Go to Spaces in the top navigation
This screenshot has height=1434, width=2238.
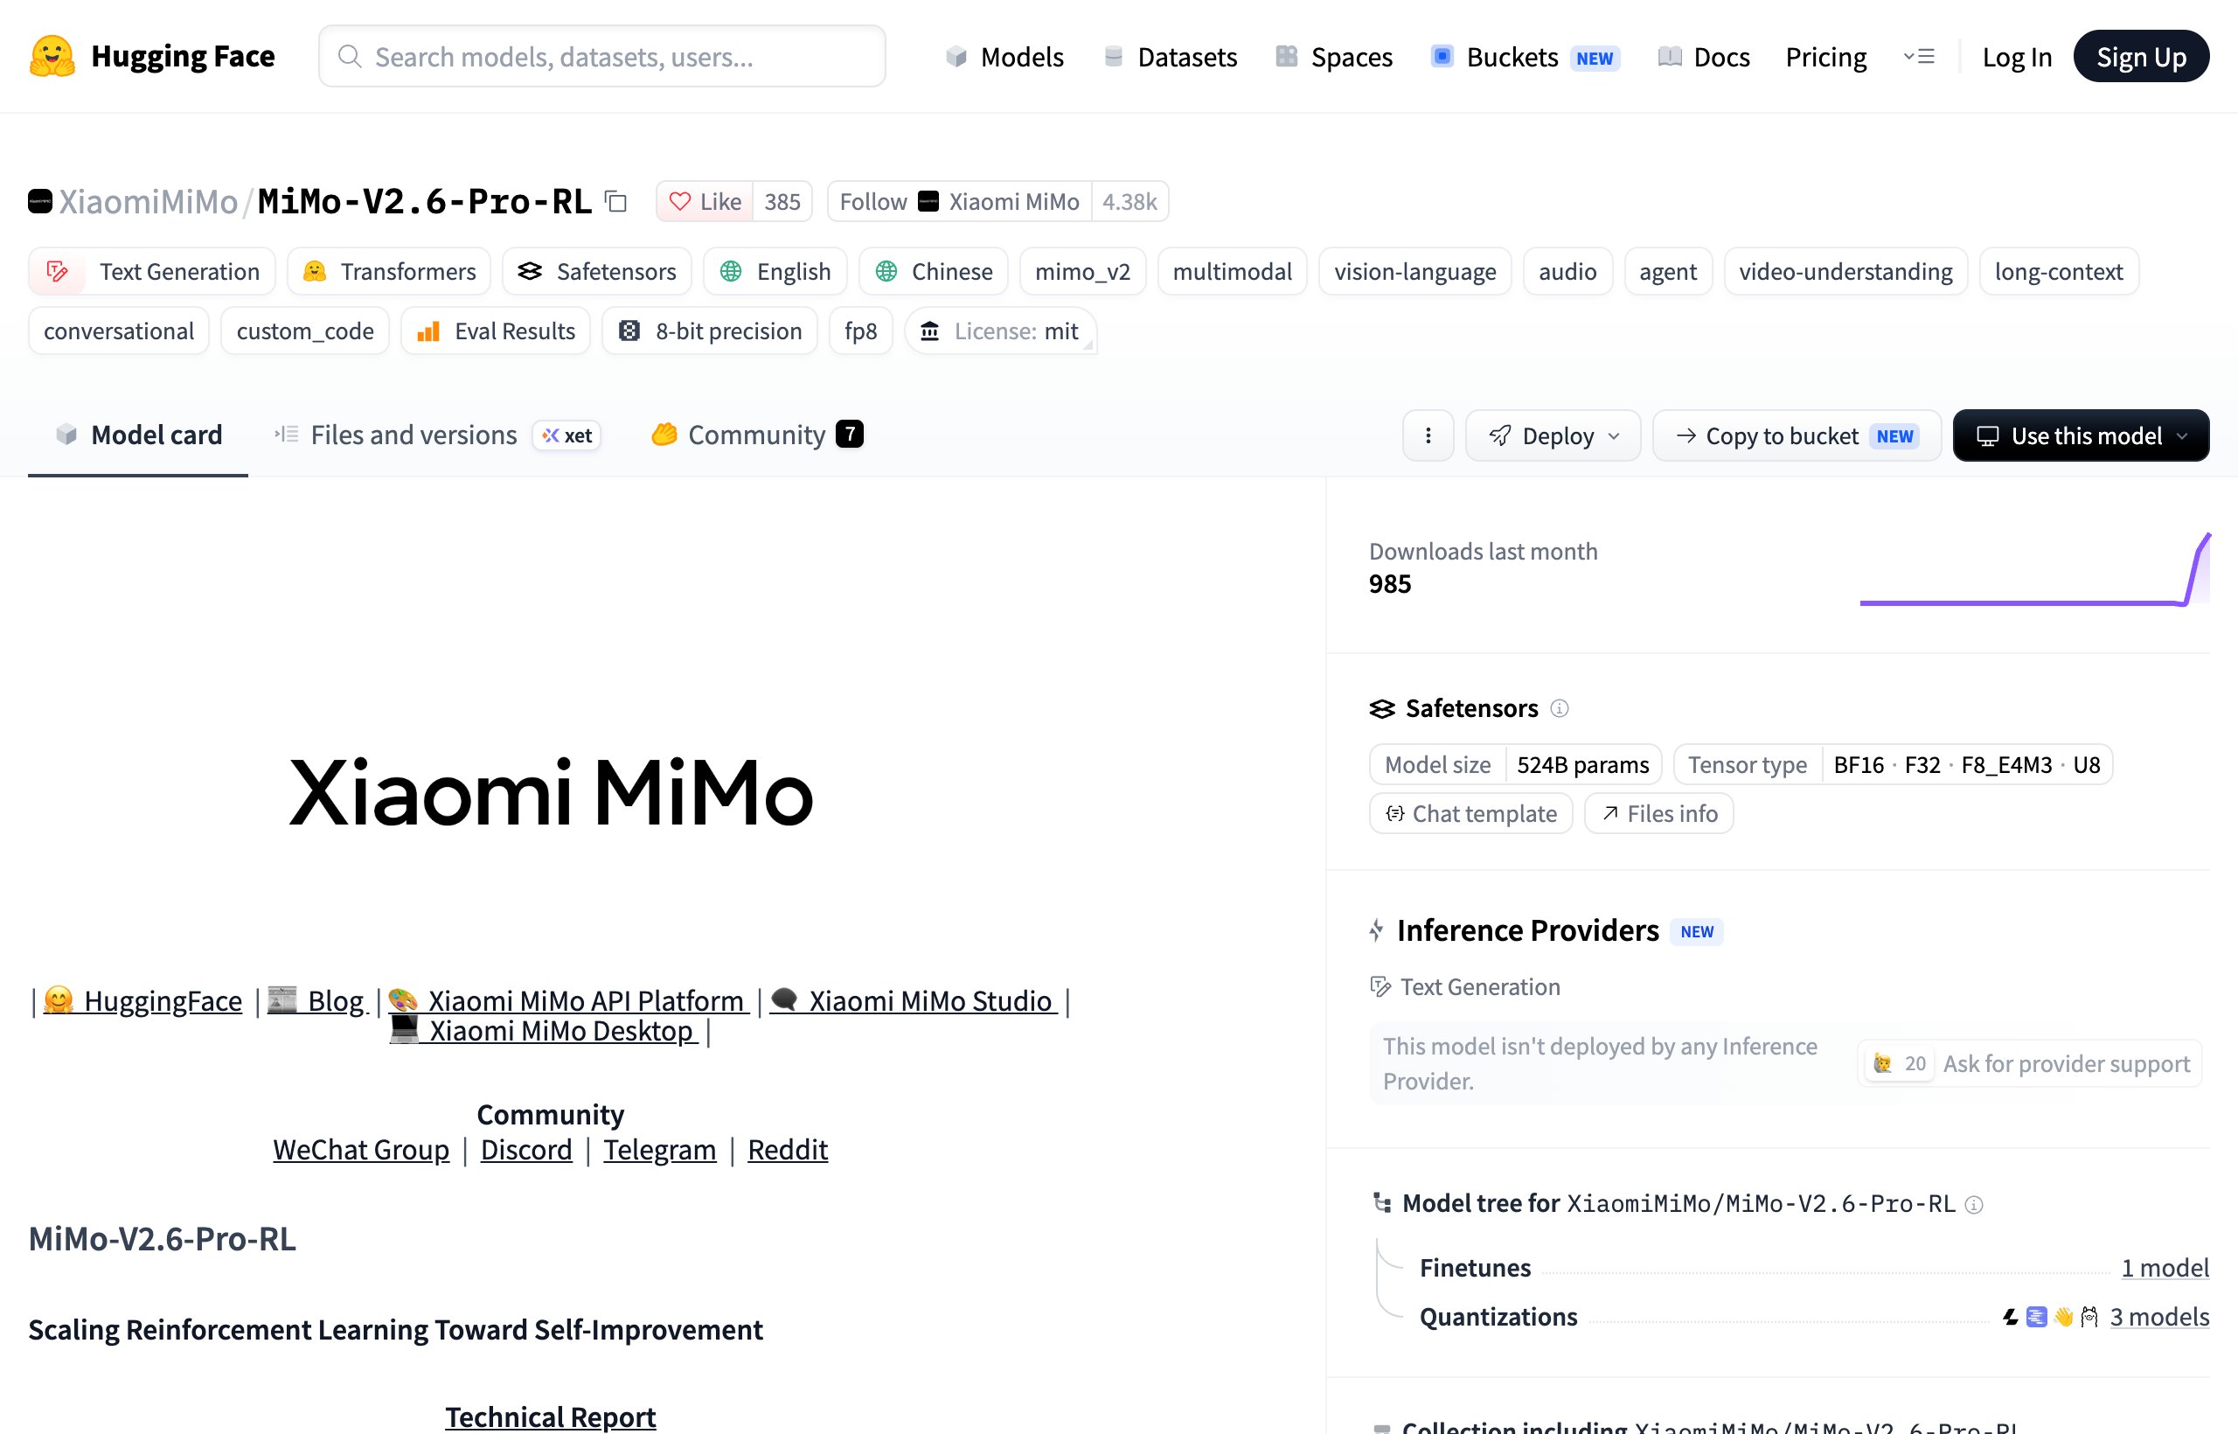1334,57
